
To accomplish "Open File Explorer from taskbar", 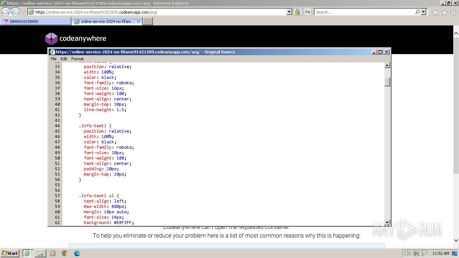I will pos(40,253).
